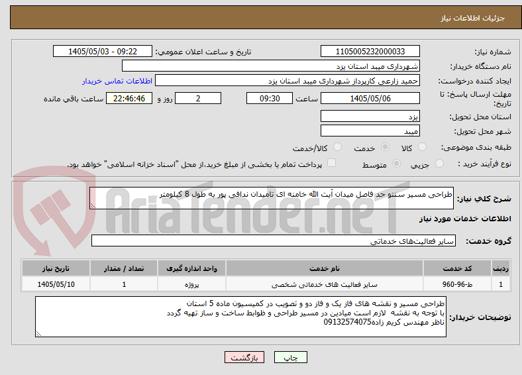Click the label ساعت باقی مانده
The image size is (522, 375).
74,99
